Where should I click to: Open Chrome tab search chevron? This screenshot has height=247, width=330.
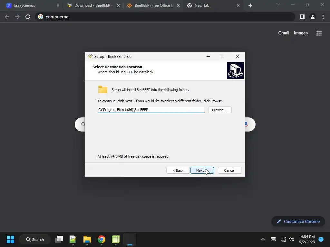tap(278, 5)
